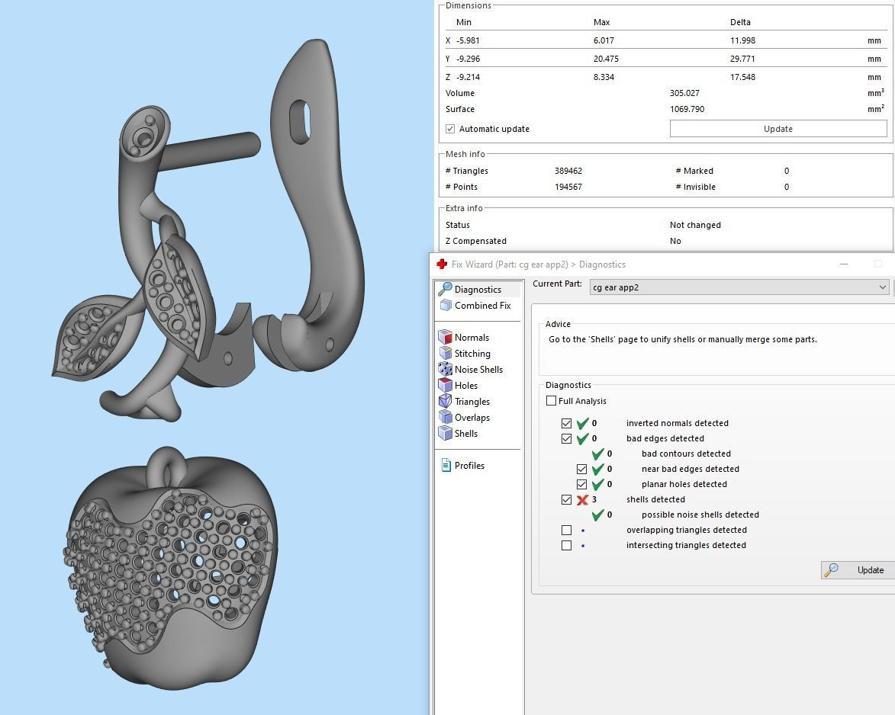
Task: Toggle the Automatic update checkbox
Action: coord(450,129)
